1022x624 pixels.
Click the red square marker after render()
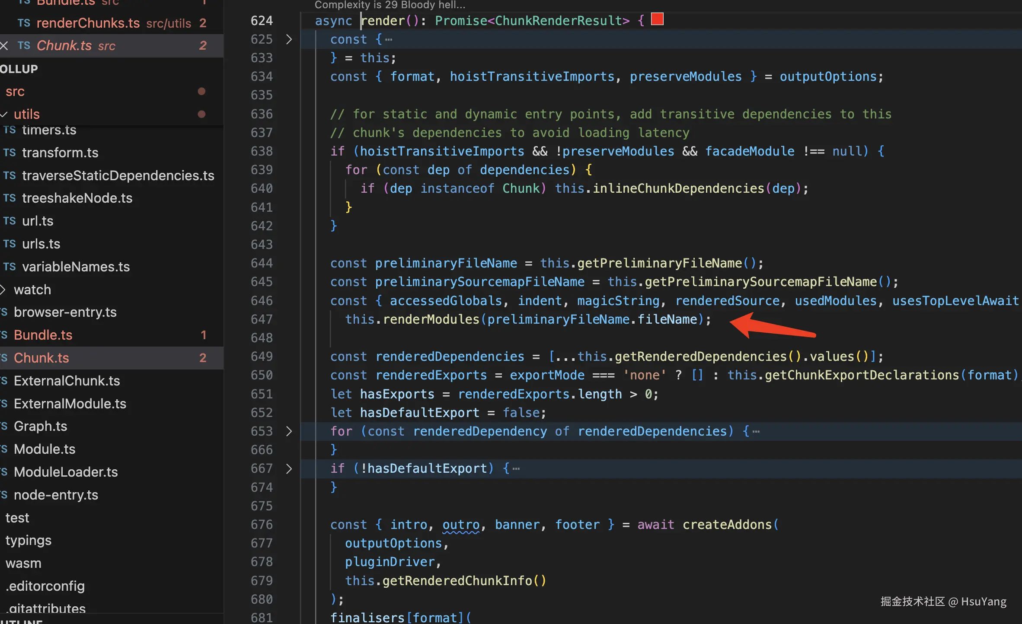click(x=657, y=19)
